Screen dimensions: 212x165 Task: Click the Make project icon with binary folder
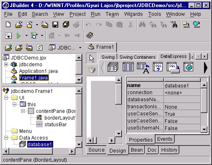[186, 25]
